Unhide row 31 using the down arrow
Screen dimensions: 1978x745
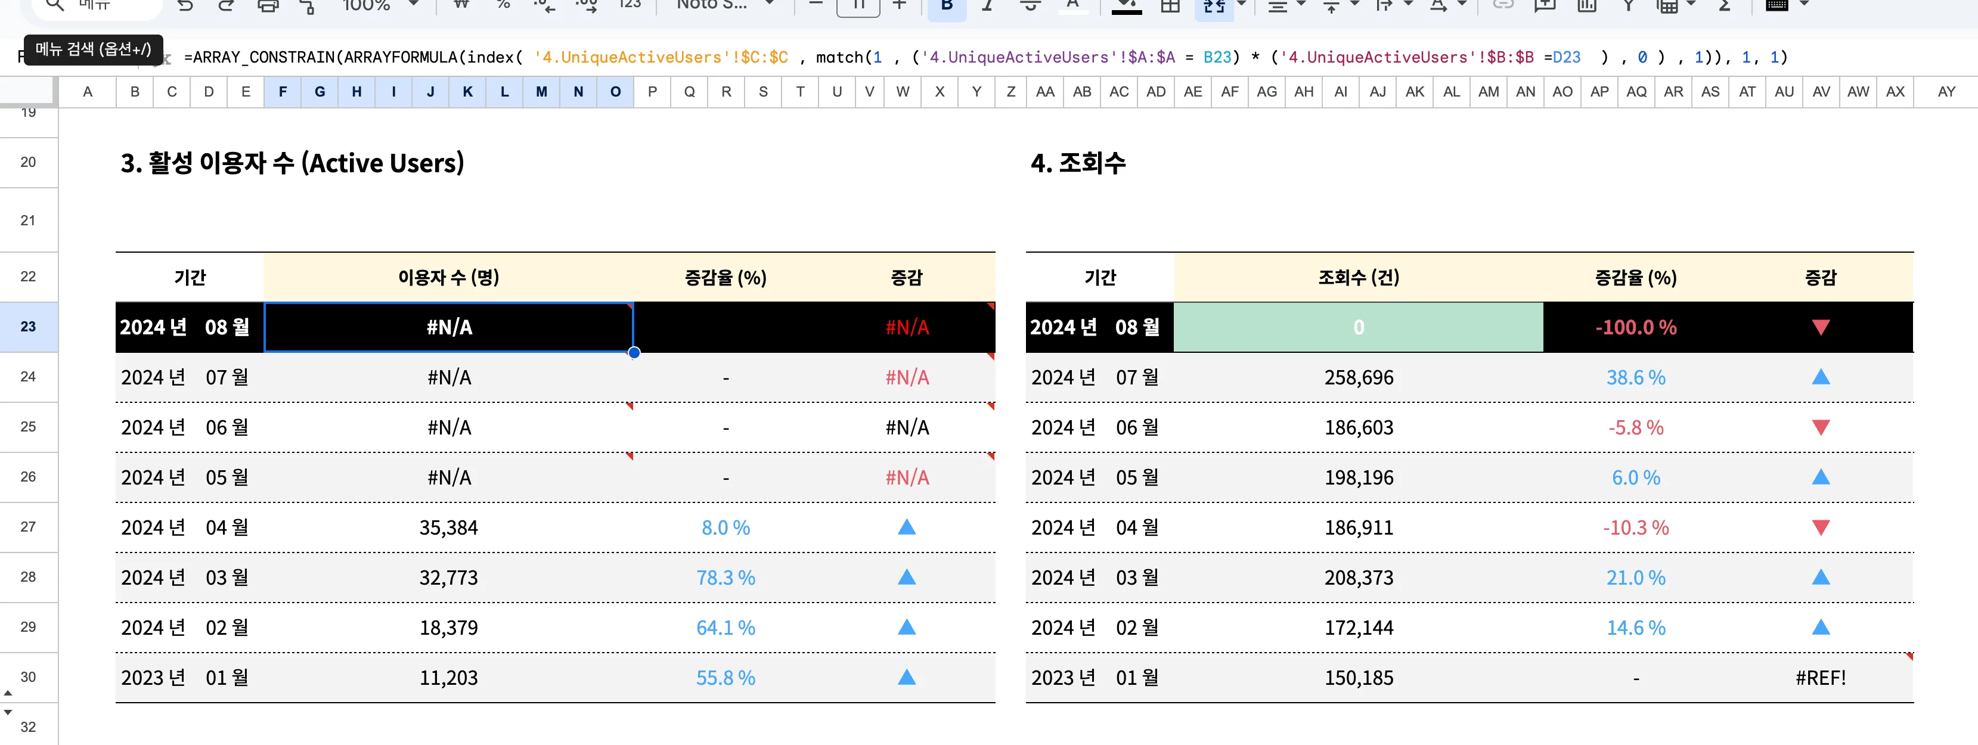8,712
